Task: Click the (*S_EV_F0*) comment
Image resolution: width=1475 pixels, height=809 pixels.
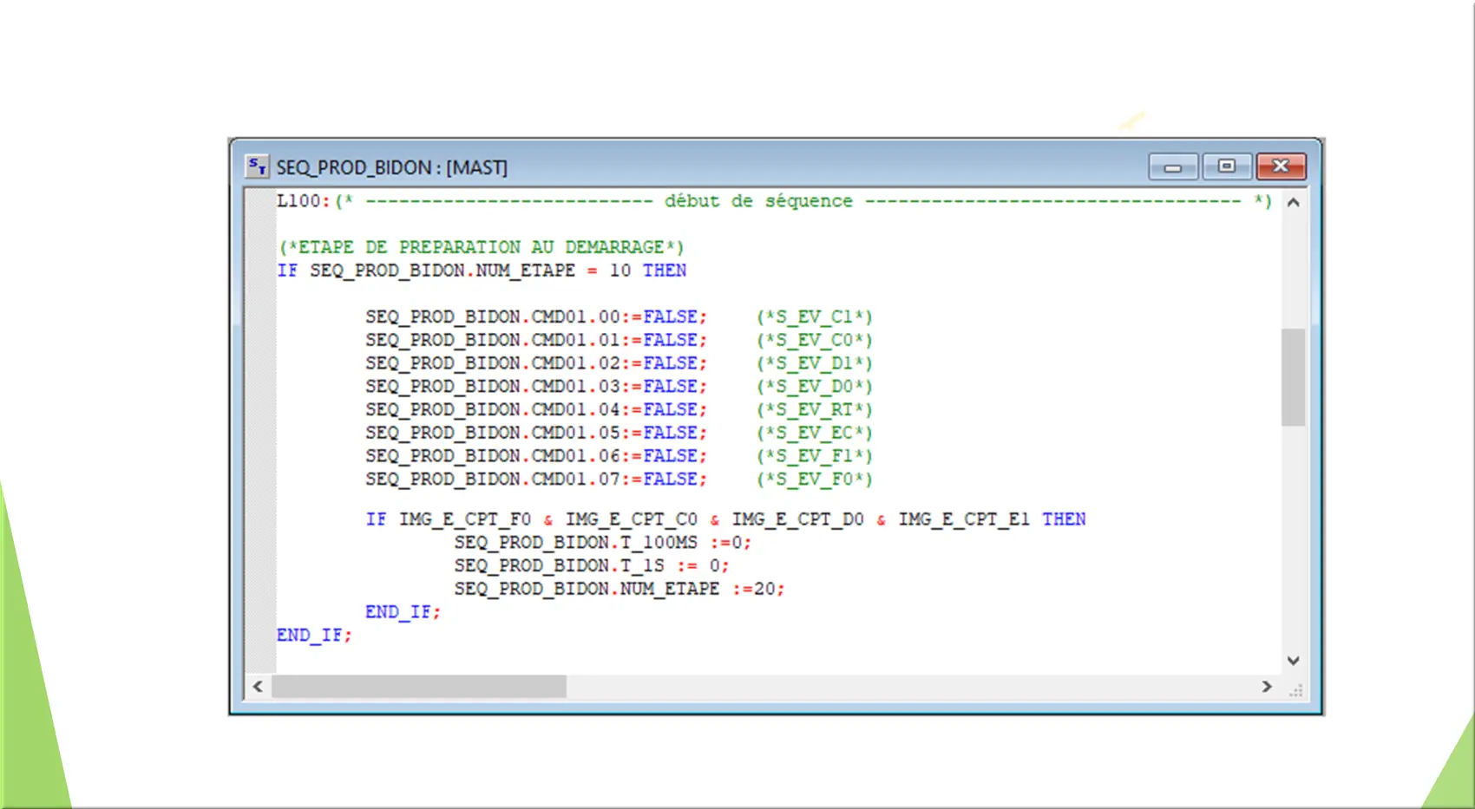Action: click(x=814, y=479)
